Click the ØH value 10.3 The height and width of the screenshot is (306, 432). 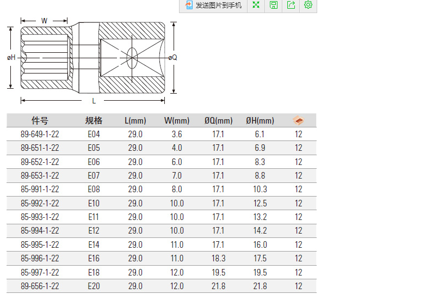[260, 189]
